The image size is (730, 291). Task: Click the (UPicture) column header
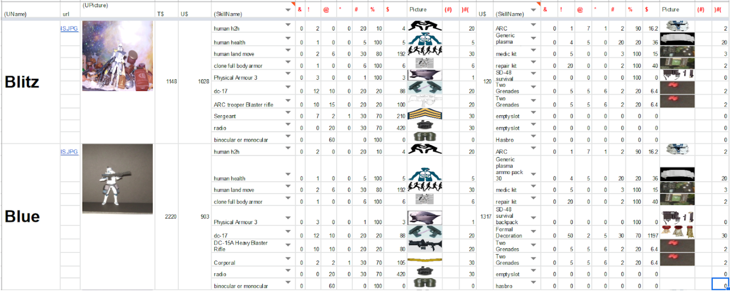[x=95, y=5]
